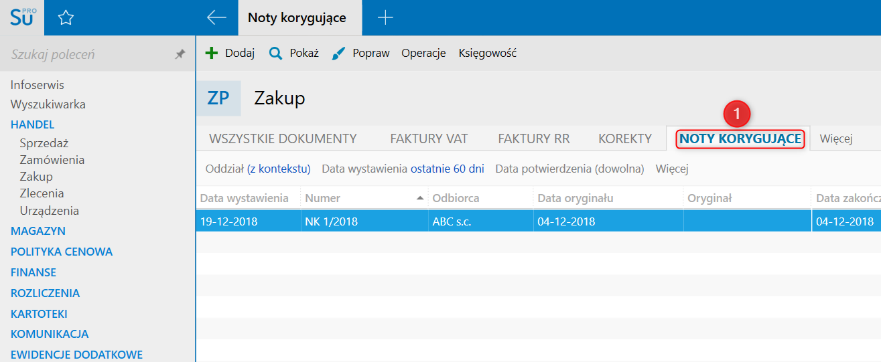The image size is (881, 362).
Task: Open the Operacje menu
Action: click(423, 54)
